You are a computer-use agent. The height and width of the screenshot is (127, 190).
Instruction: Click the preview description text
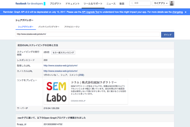(x=98, y=90)
